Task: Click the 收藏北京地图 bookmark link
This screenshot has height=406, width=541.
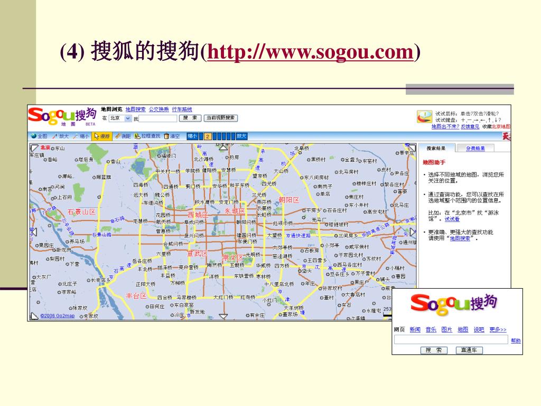Action: click(x=496, y=126)
